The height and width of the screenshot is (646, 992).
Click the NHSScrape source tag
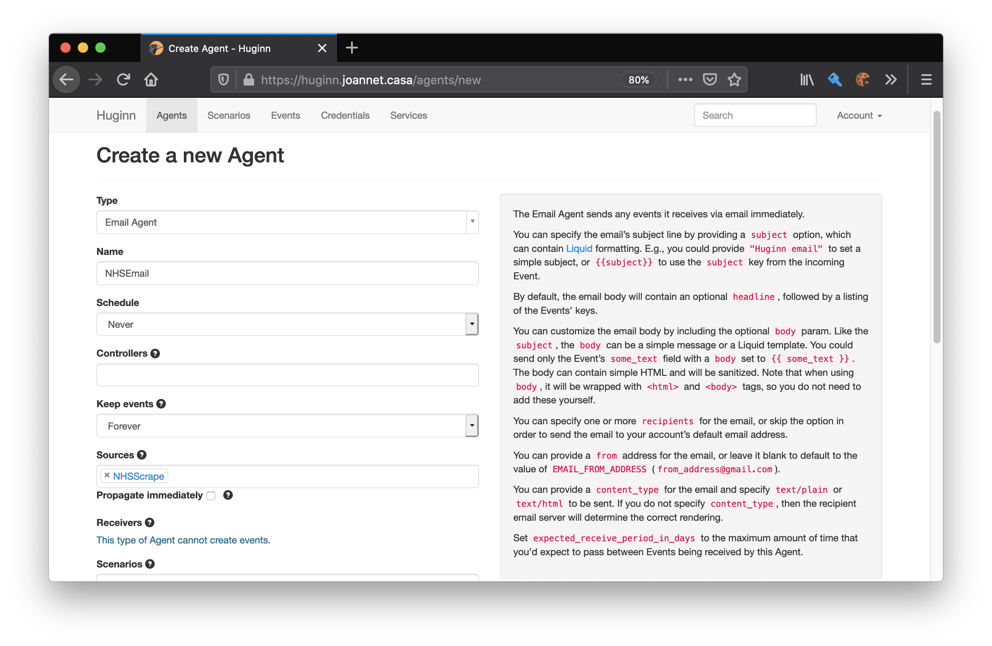[x=138, y=476]
